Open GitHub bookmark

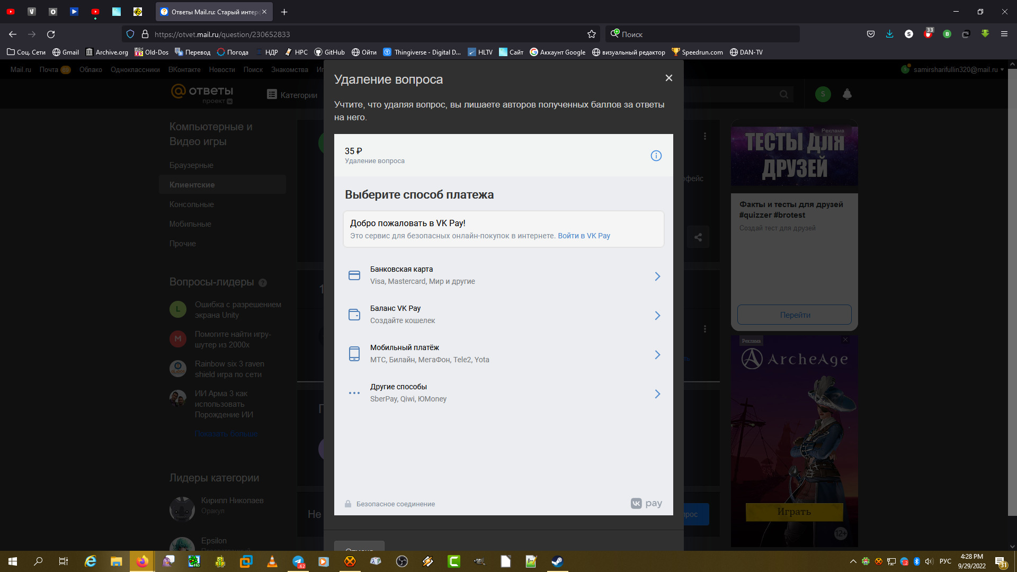point(329,52)
